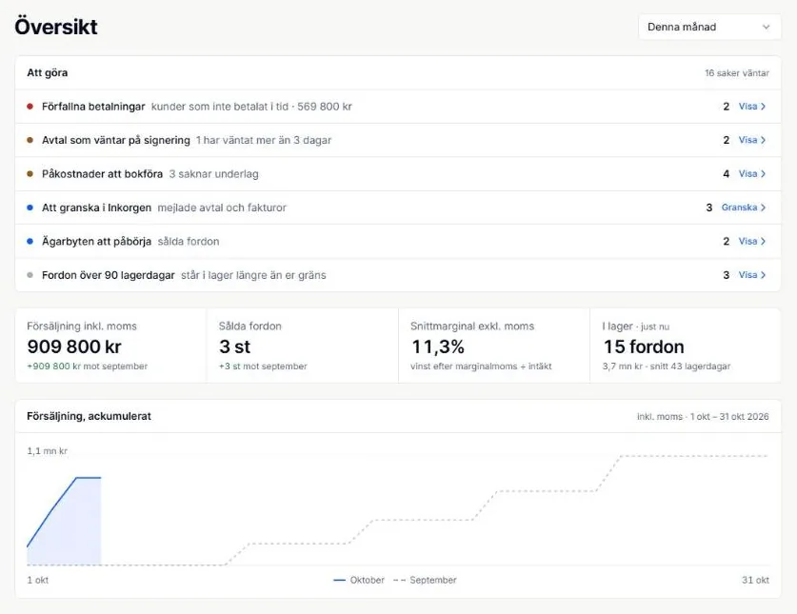Click Visa for Fordon över 90 lagerdagar
Screen dimensions: 797x614
point(751,275)
